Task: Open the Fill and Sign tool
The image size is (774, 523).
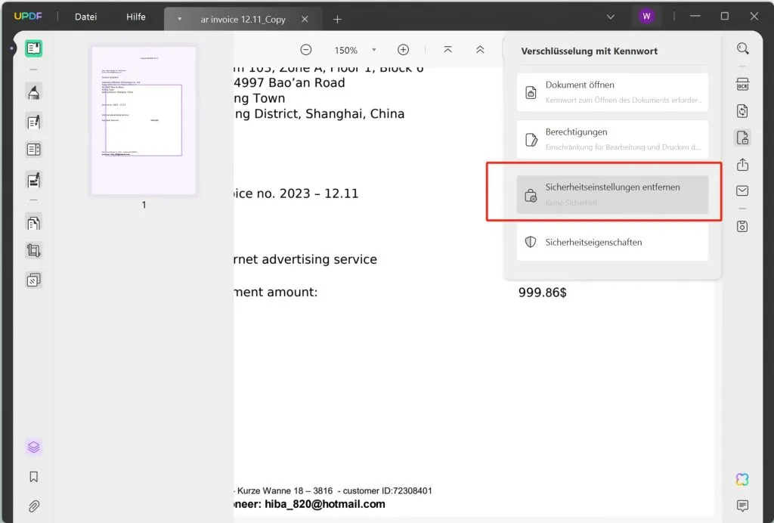Action: pos(33,180)
